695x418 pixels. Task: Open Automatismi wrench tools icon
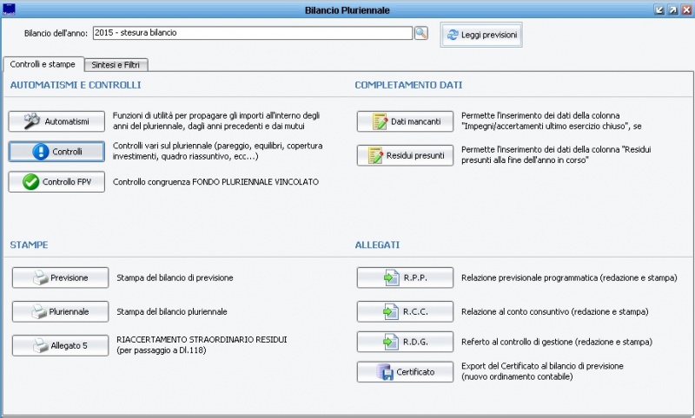32,121
